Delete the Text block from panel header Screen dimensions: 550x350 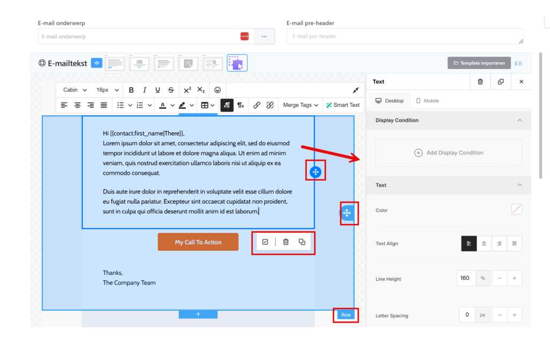tap(480, 81)
